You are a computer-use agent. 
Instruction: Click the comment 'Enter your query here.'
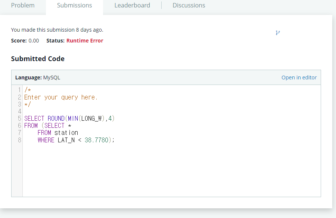[x=61, y=97]
